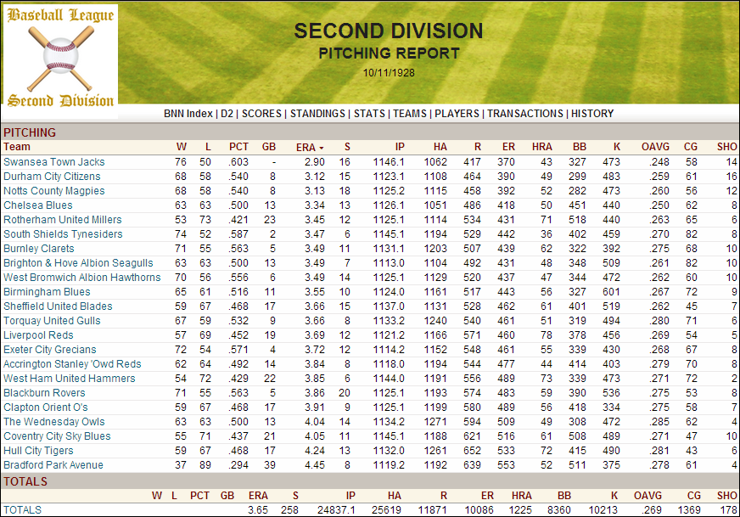The height and width of the screenshot is (517, 740).
Task: Open Notts County Magpies team page
Action: coord(54,191)
